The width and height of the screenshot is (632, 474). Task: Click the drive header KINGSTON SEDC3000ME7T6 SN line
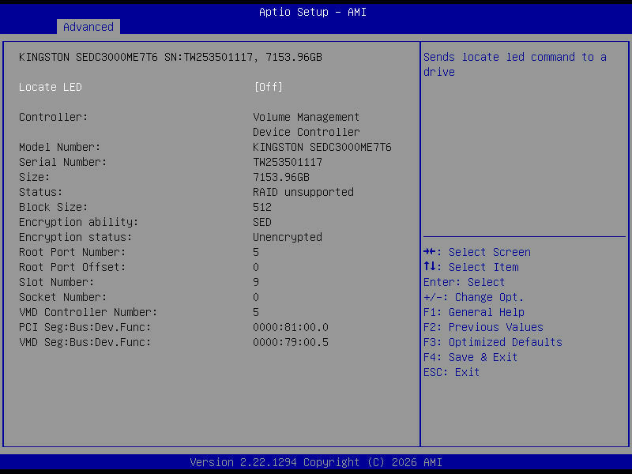click(x=171, y=57)
